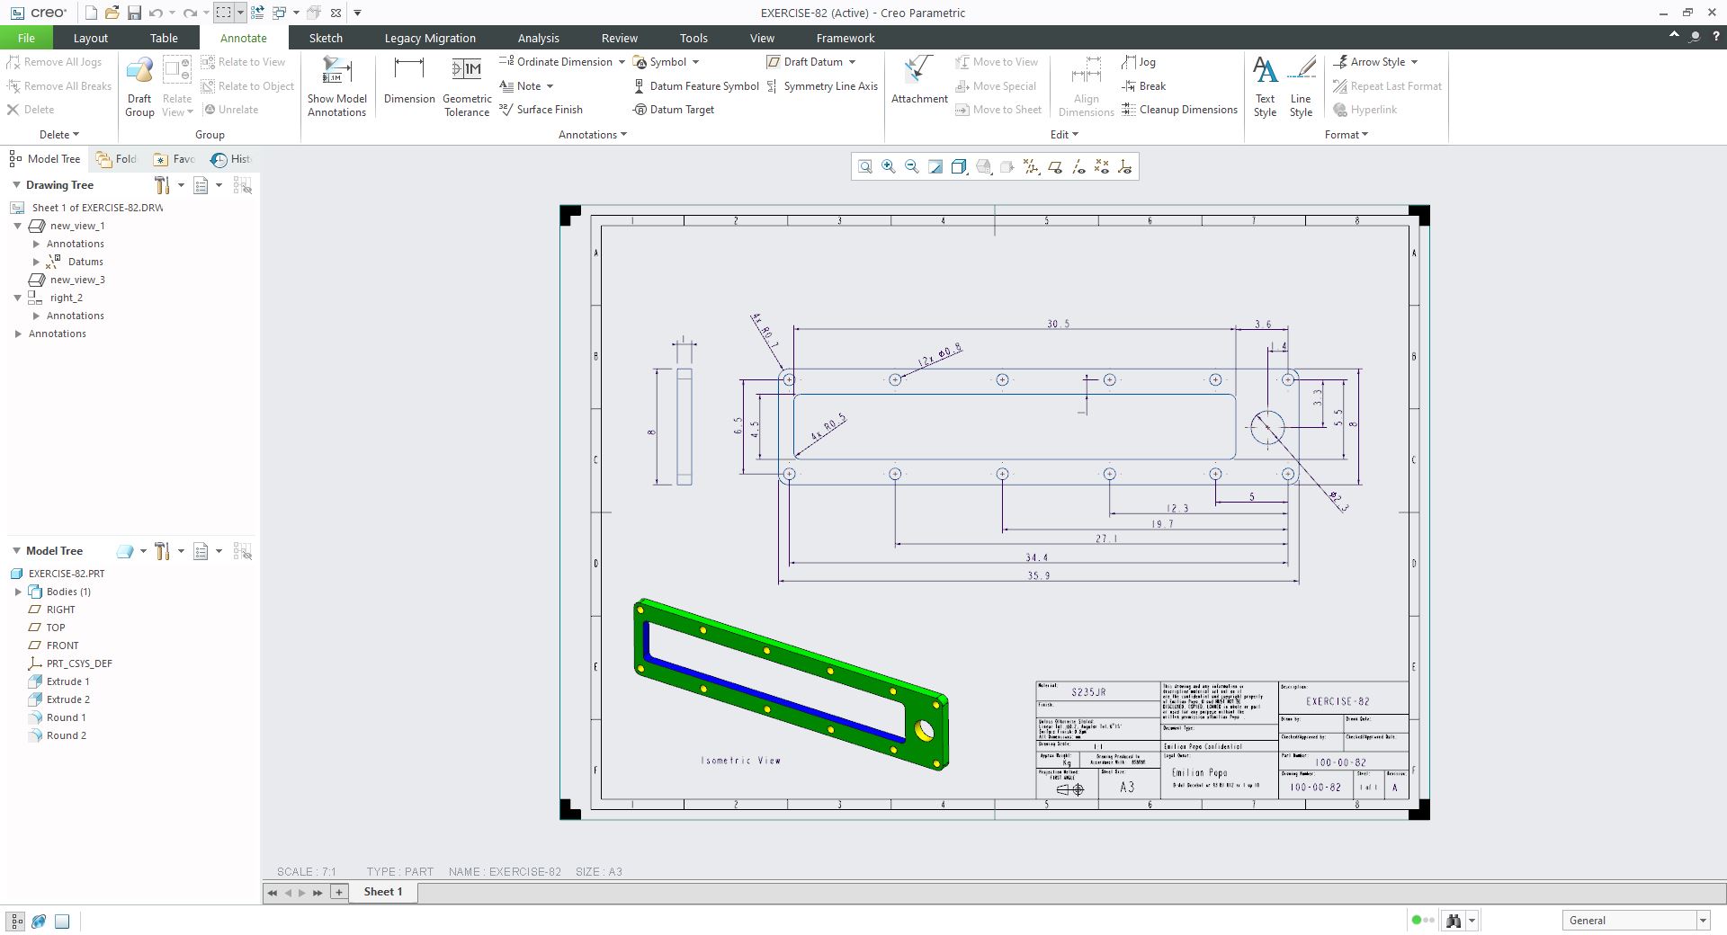
Task: Toggle coordinate system display visibility
Action: (x=1125, y=167)
